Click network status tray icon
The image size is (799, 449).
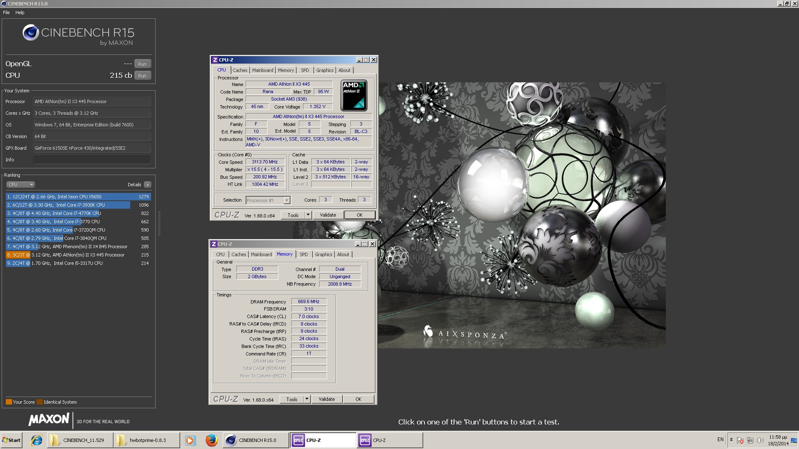(750, 440)
